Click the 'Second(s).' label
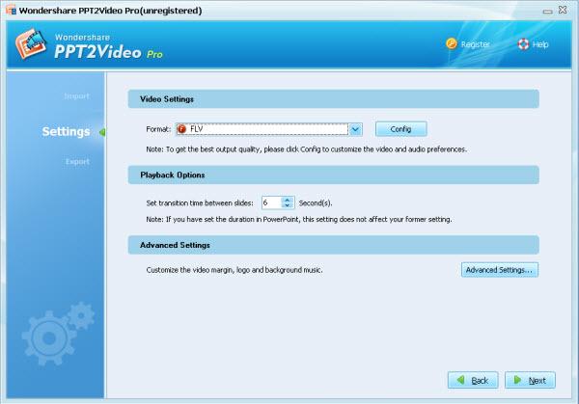The image size is (579, 404). (316, 203)
